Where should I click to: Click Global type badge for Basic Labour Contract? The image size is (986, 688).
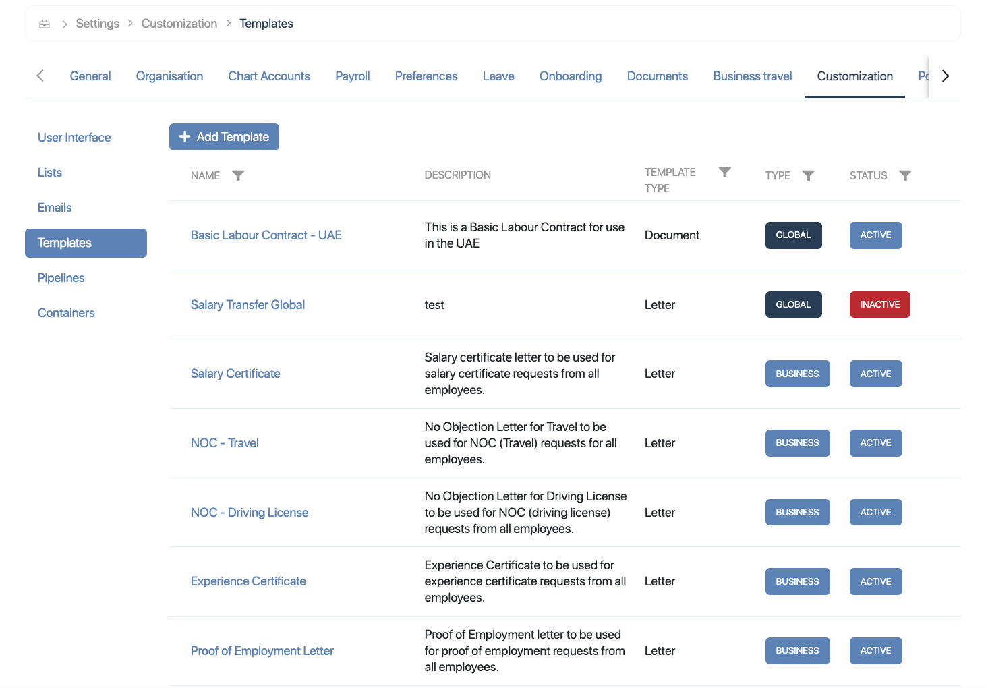[x=793, y=235]
